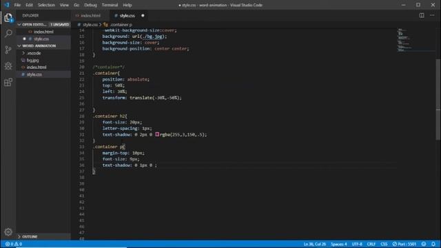This screenshot has width=441, height=248.
Task: Open the Edit menu
Action: (29, 5)
